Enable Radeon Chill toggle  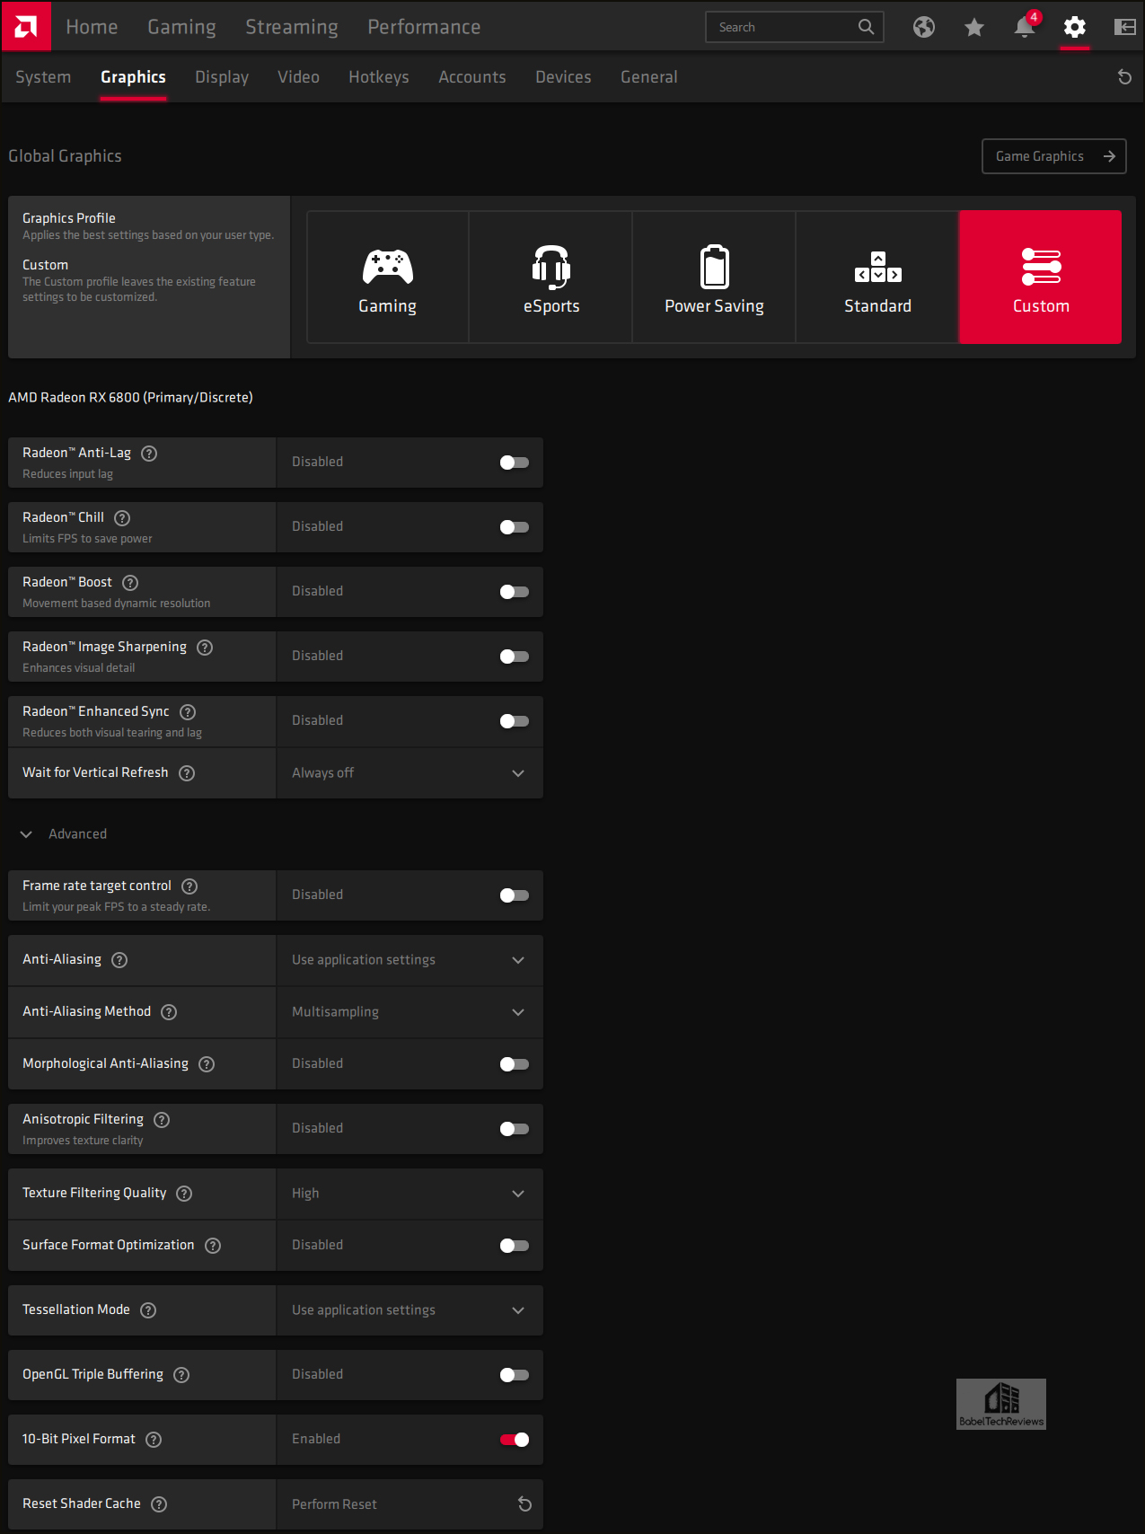[515, 527]
